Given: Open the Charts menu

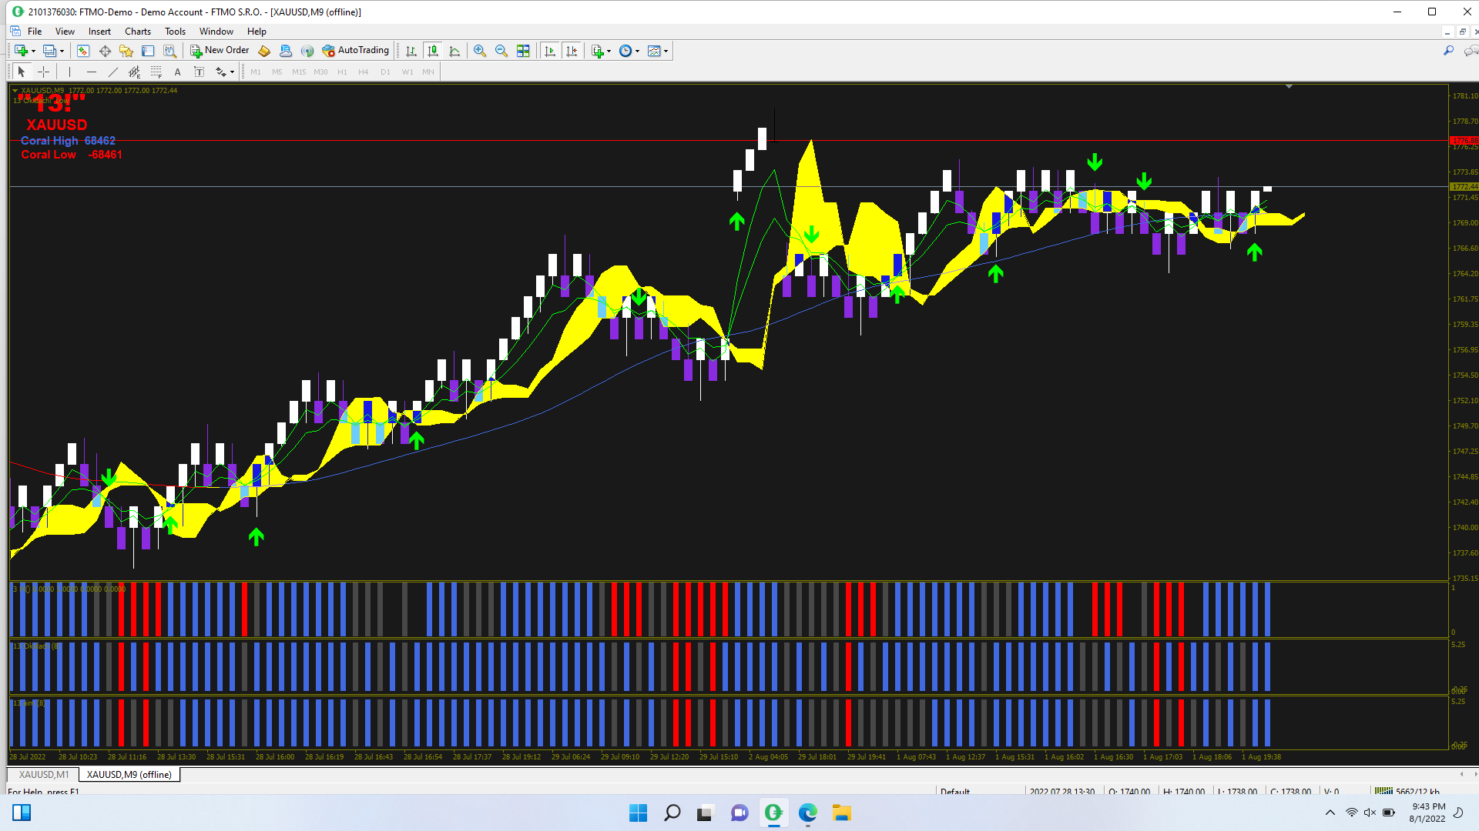Looking at the screenshot, I should [137, 32].
